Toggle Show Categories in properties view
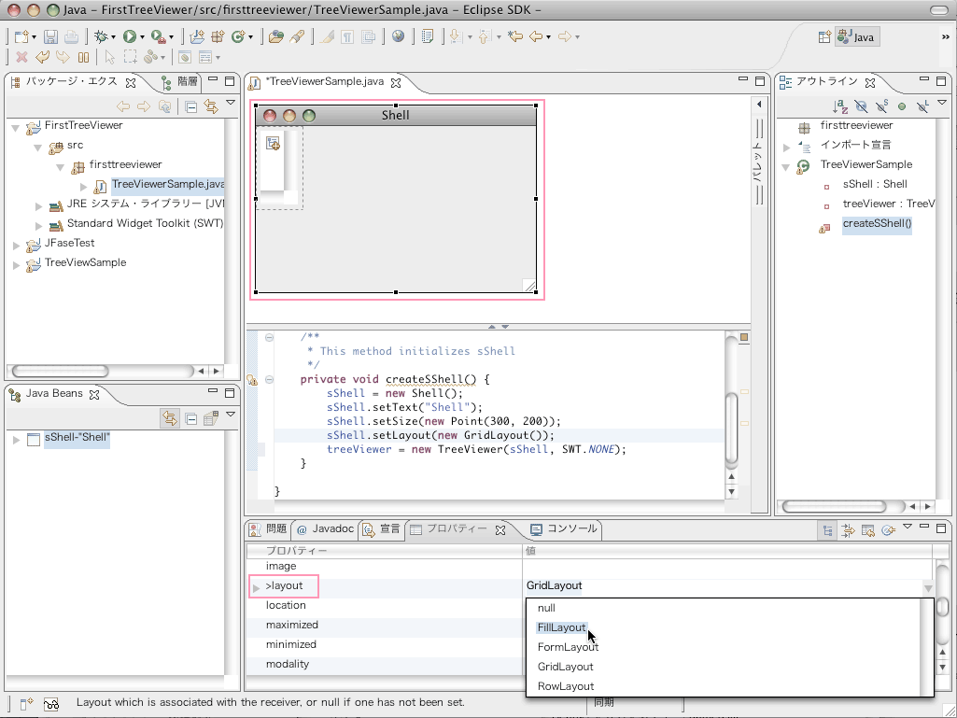The width and height of the screenshot is (957, 718). [827, 530]
